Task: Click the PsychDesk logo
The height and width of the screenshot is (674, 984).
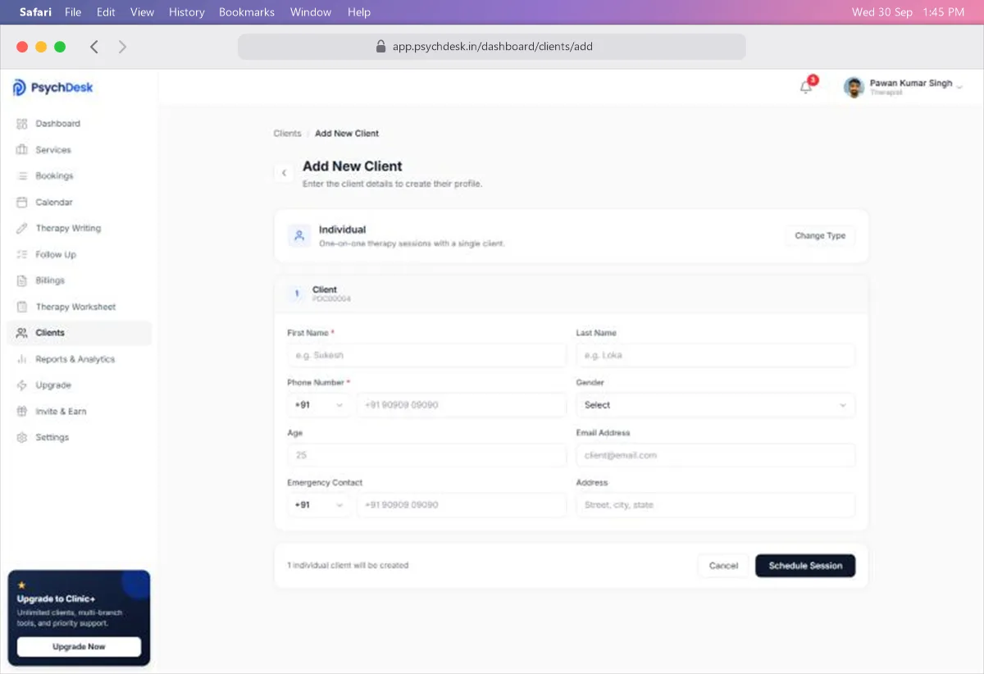Action: coord(52,88)
